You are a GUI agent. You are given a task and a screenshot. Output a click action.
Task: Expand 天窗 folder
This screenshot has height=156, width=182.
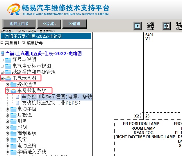(7, 140)
